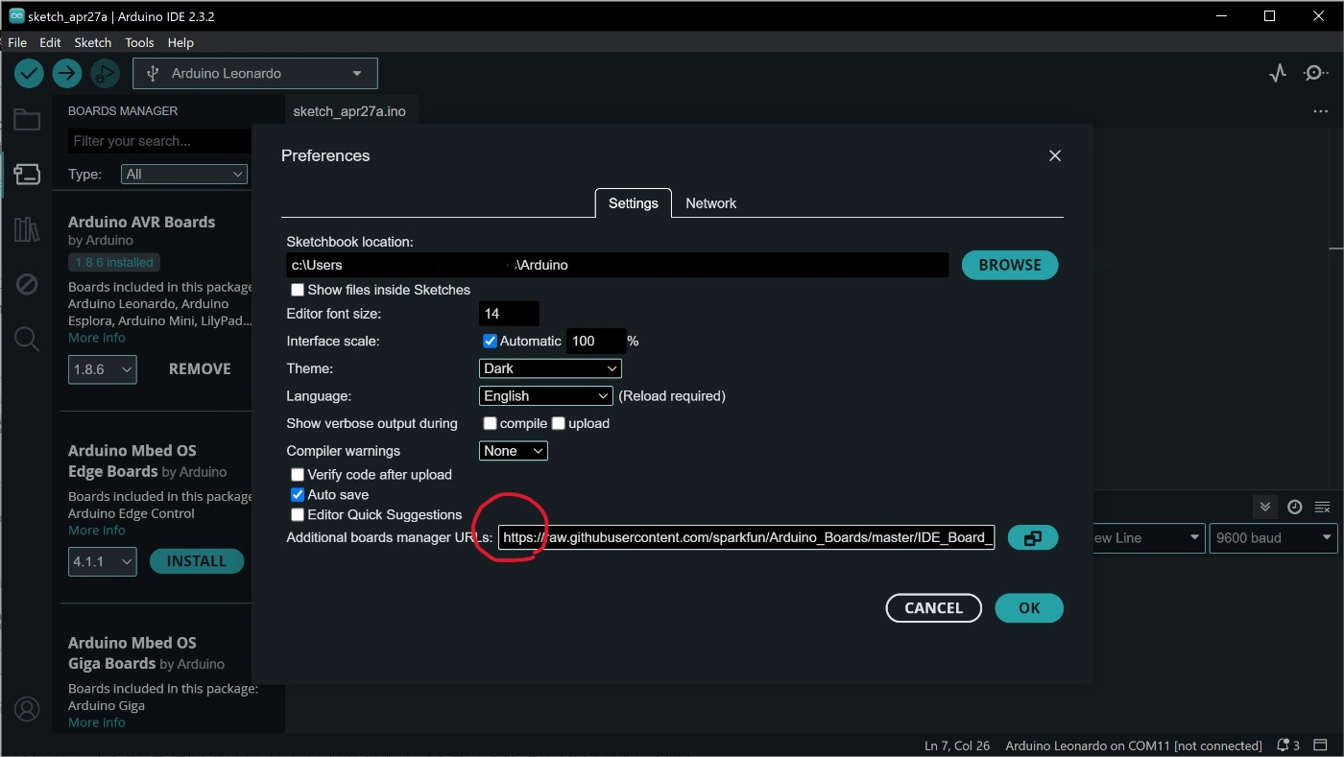Click the Boards Manager search filter field
1344x757 pixels.
[x=159, y=141]
